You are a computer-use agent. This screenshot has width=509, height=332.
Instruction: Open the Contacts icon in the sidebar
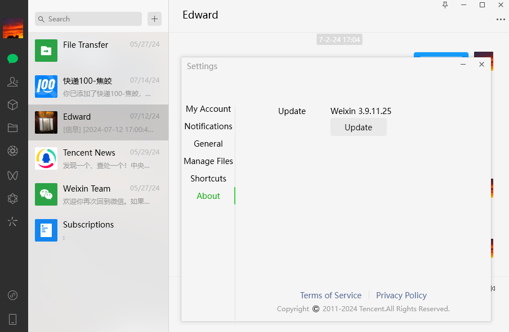(12, 82)
